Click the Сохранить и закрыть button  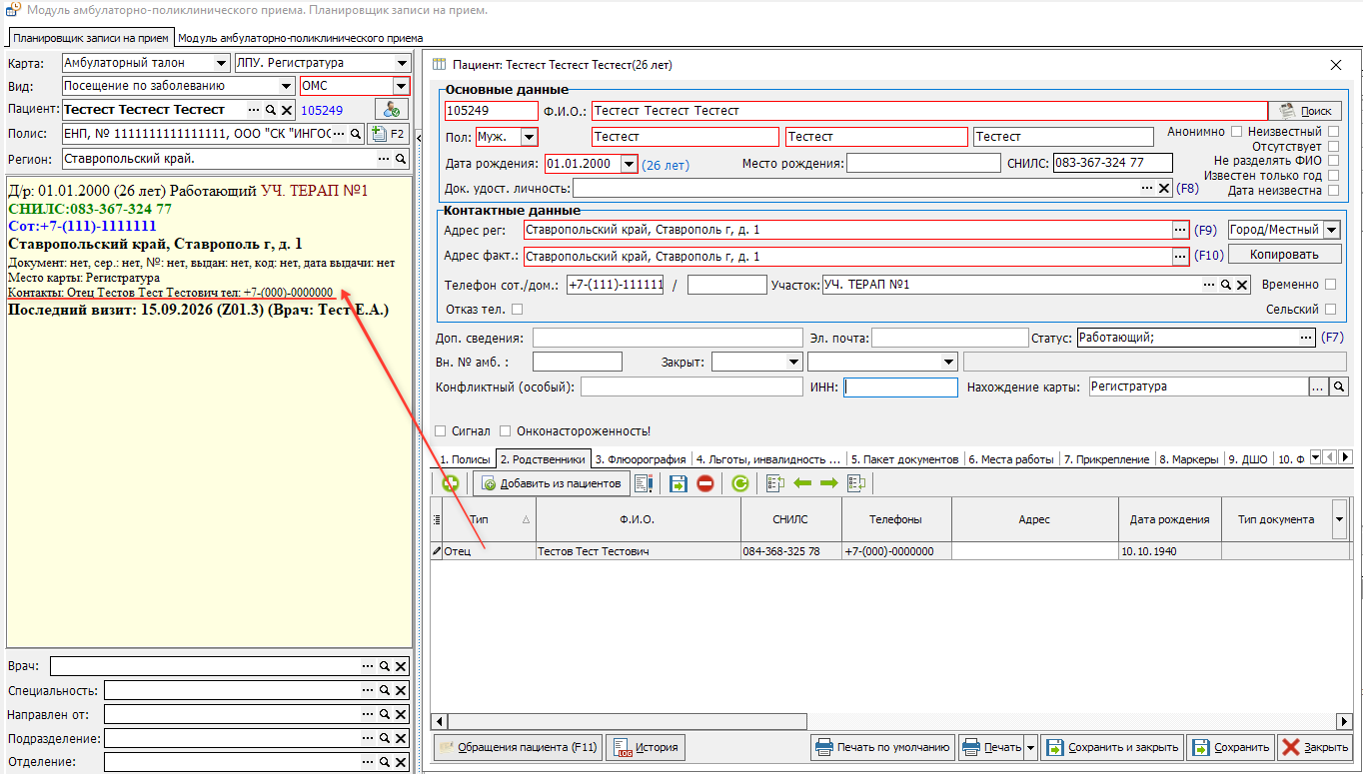[1112, 747]
